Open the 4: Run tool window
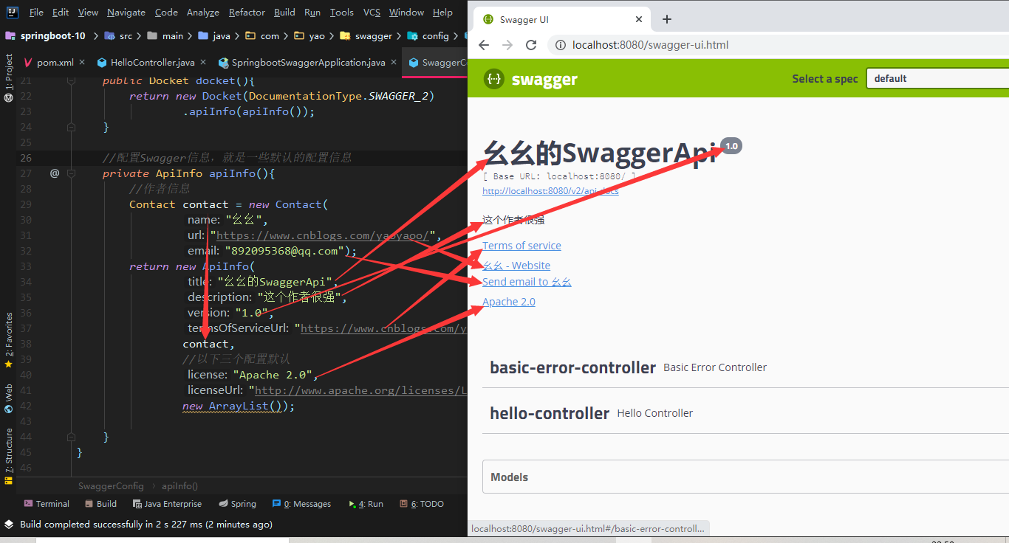The width and height of the screenshot is (1009, 543). pyautogui.click(x=365, y=504)
